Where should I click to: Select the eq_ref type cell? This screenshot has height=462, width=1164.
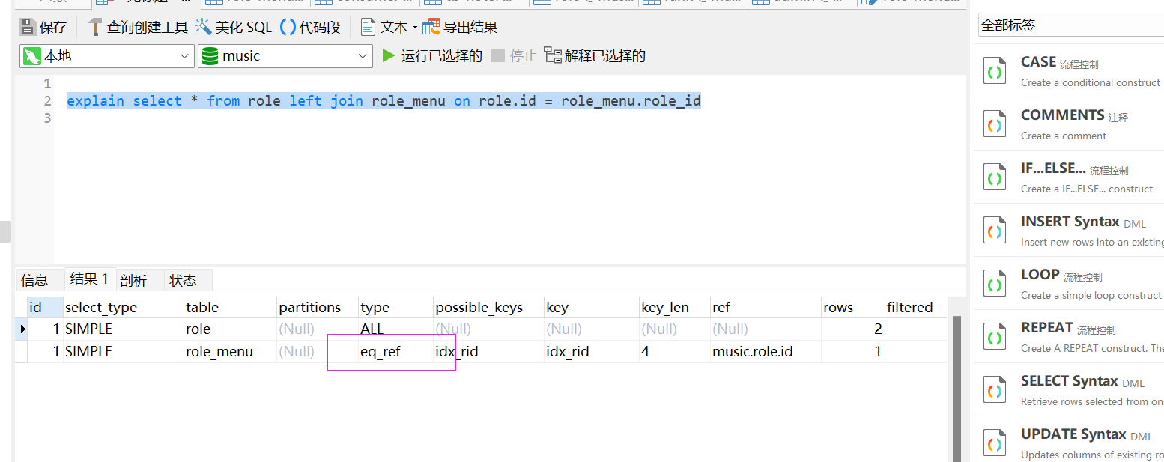pyautogui.click(x=395, y=351)
